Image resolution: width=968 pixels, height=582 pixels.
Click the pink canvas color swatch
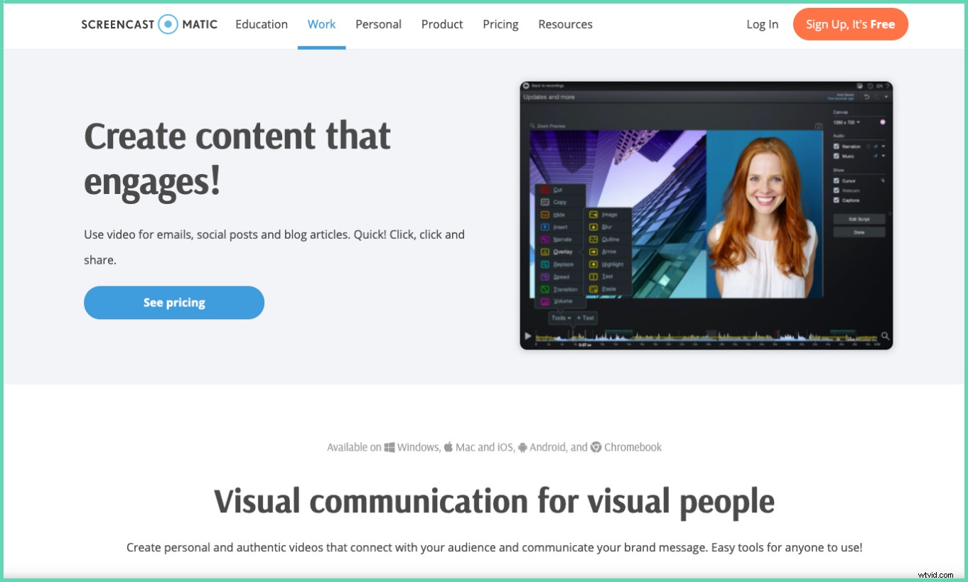883,122
